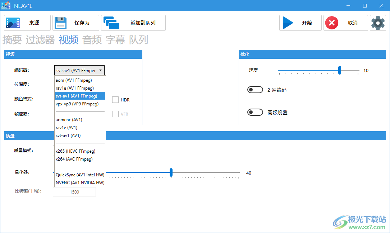The image size is (390, 233).
Task: Click the source video picture icon
Action: point(13,23)
